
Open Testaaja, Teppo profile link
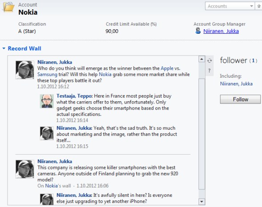click(x=74, y=96)
